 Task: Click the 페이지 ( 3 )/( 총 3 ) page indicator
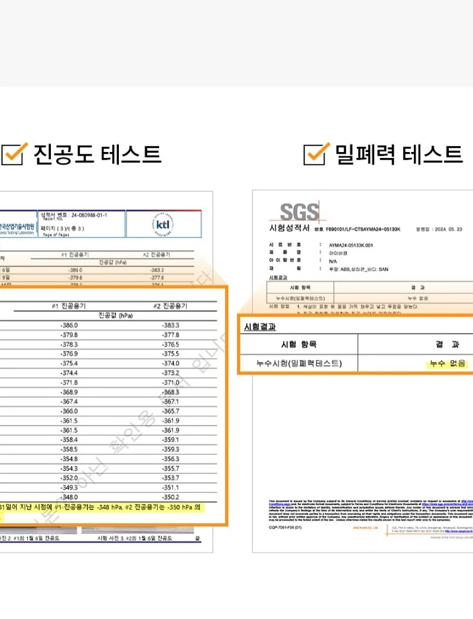click(x=62, y=228)
